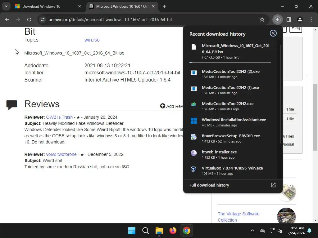Open Full download history in new tab
Screen dimensions: 318x238
pyautogui.click(x=273, y=185)
